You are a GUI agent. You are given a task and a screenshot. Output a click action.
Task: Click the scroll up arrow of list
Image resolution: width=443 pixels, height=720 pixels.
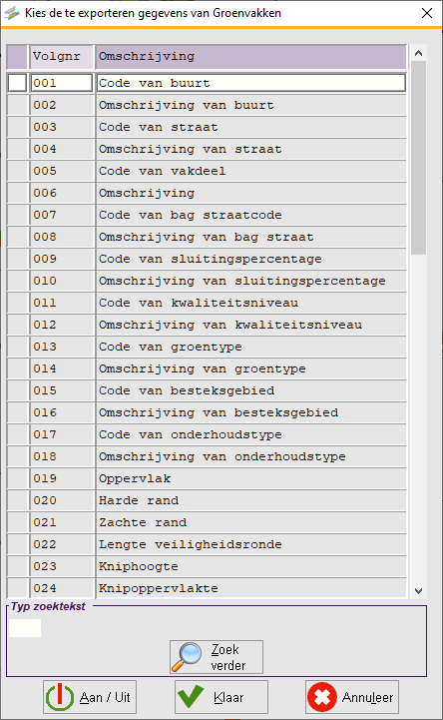point(418,53)
